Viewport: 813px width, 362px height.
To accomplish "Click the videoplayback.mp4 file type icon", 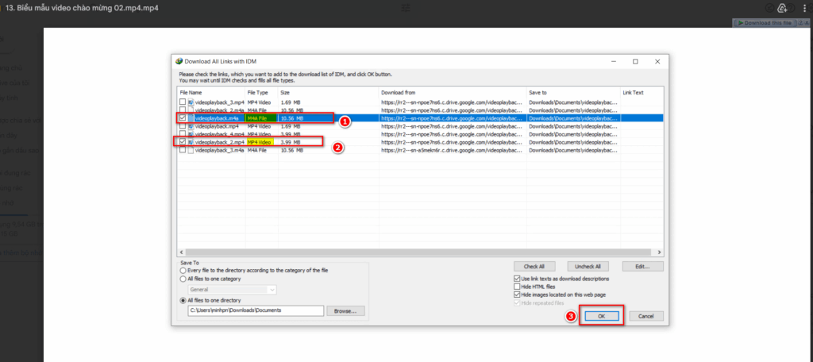I will click(x=191, y=126).
